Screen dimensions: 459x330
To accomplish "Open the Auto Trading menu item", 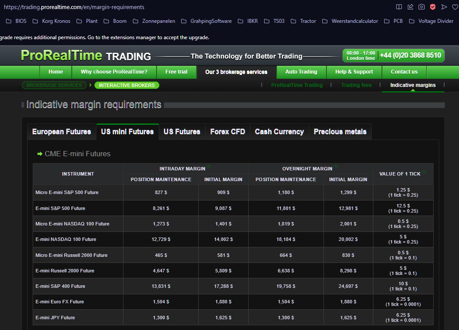I will coord(301,72).
